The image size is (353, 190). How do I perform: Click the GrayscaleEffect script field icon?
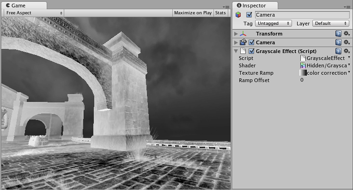click(303, 58)
